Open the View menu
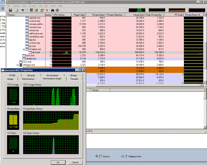 (24, 6)
